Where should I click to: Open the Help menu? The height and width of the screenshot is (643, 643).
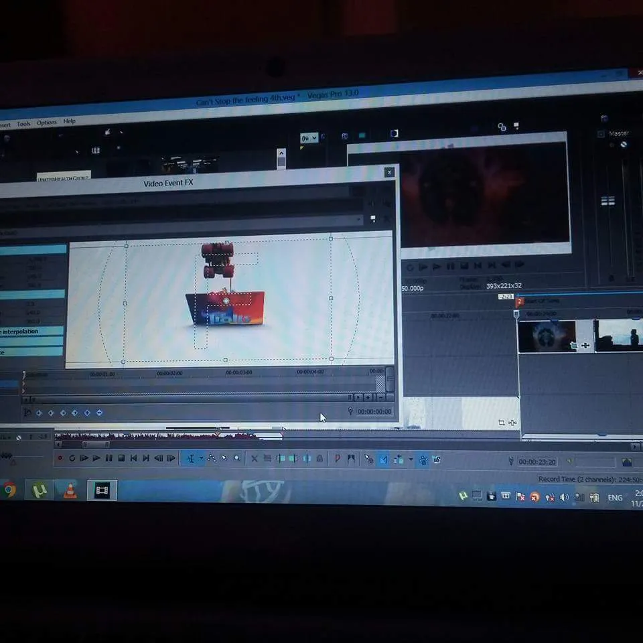click(x=69, y=121)
